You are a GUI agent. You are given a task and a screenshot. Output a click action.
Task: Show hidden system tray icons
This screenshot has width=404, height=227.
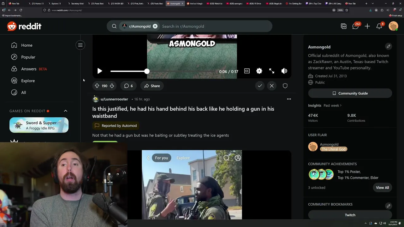(x=366, y=223)
